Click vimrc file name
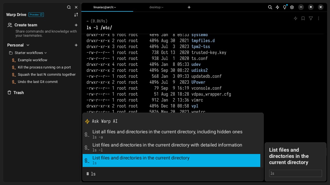The image size is (330, 185). [x=197, y=100]
